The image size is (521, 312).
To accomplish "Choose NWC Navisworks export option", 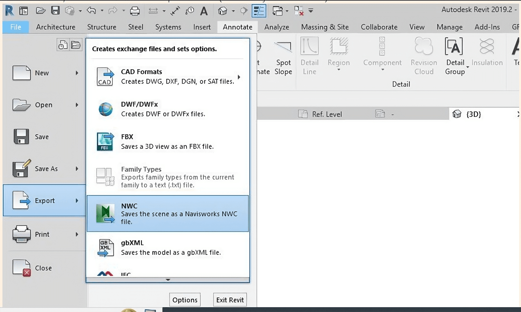I will (x=167, y=214).
